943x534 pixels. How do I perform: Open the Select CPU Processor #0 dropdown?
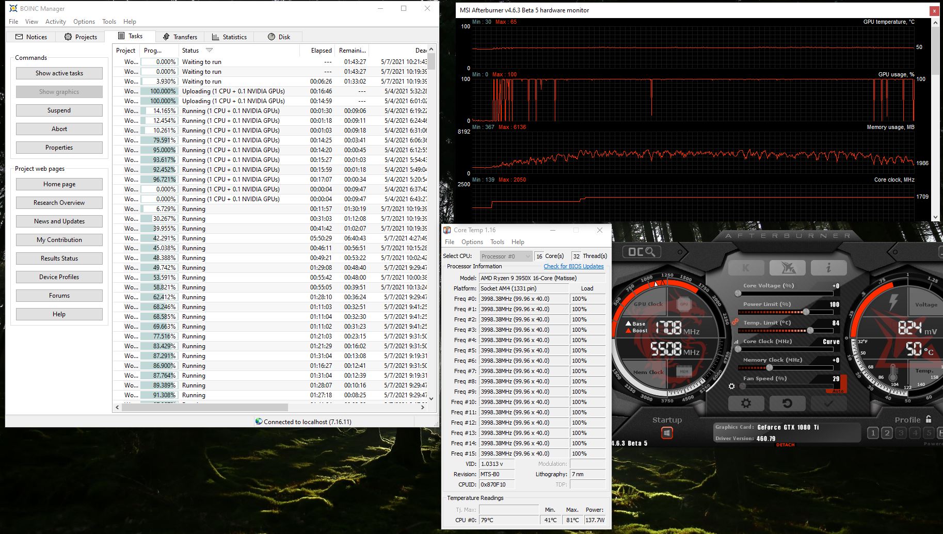coord(505,256)
